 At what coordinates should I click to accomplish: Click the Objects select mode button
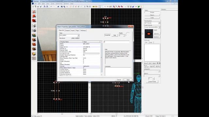pyautogui.click(x=152, y=15)
